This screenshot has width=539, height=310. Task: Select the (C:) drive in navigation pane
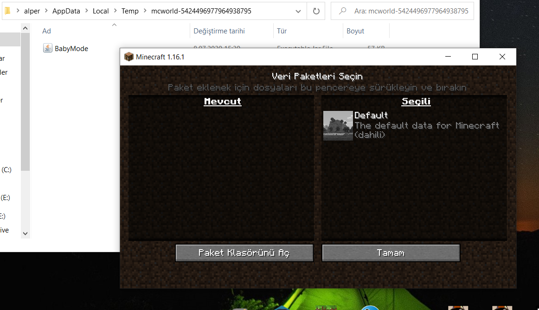[x=6, y=170]
